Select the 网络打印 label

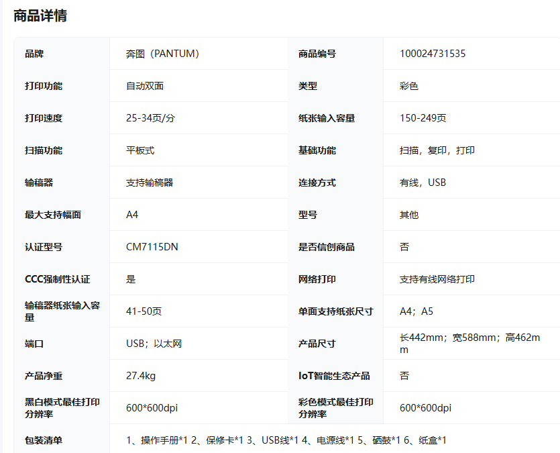coord(317,279)
